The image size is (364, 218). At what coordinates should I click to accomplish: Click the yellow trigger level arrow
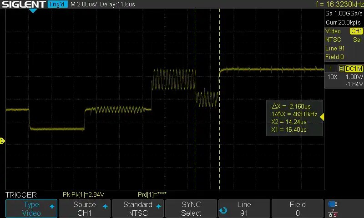322,117
